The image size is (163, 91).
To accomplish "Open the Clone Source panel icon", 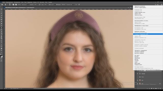I will [x=16, y=5].
